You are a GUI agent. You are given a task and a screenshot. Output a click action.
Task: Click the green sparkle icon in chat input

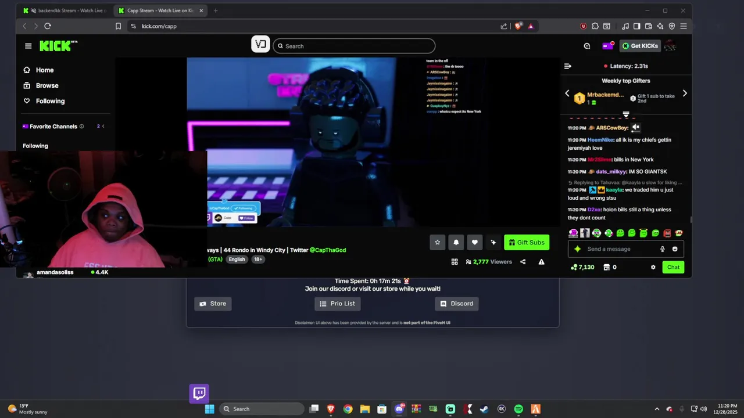(x=577, y=249)
